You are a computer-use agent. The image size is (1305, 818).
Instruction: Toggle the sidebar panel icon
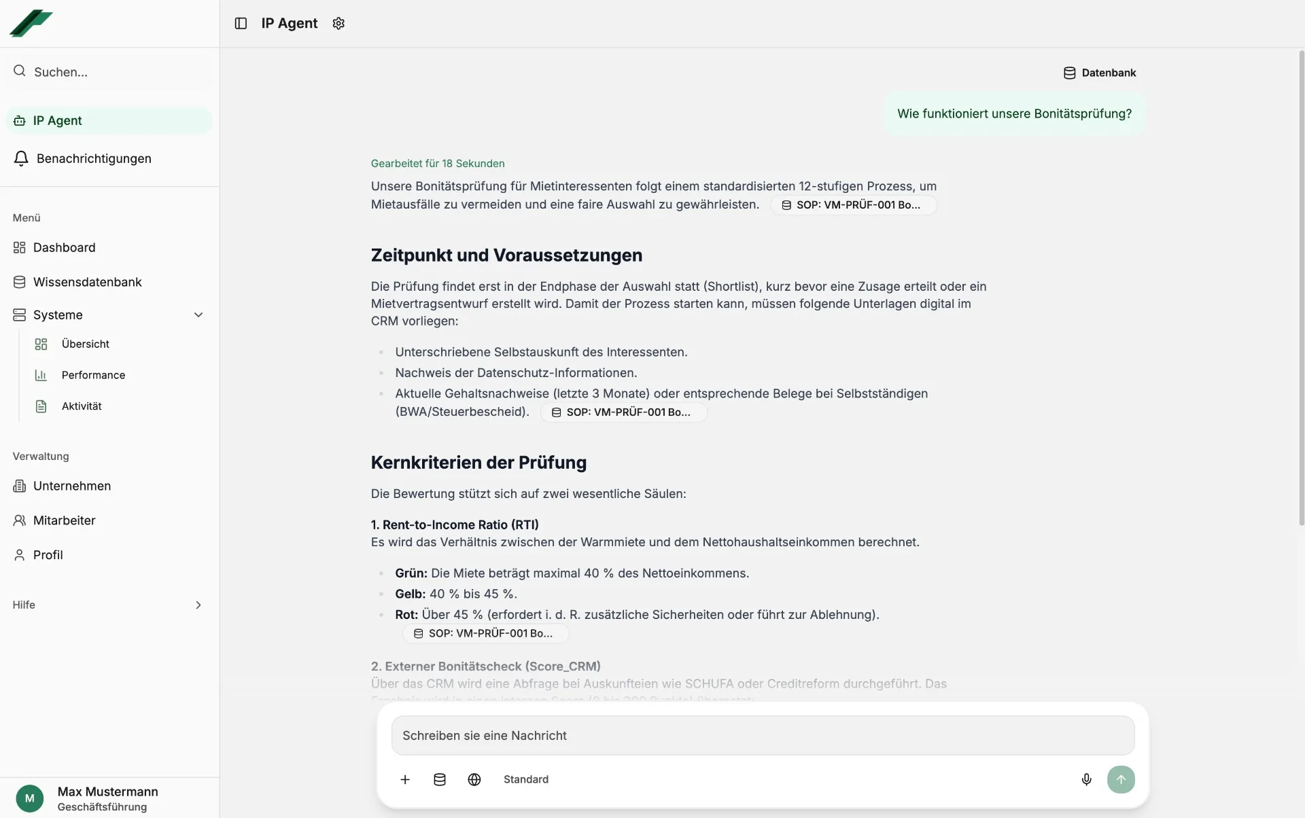[x=241, y=23]
